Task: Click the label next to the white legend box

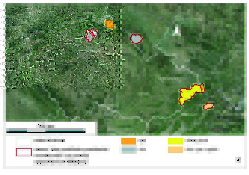Action: coord(49,141)
